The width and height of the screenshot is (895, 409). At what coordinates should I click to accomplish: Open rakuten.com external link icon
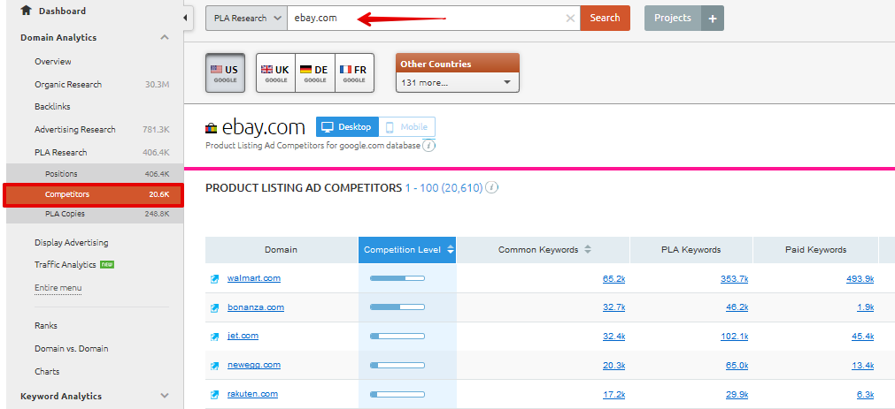(214, 395)
